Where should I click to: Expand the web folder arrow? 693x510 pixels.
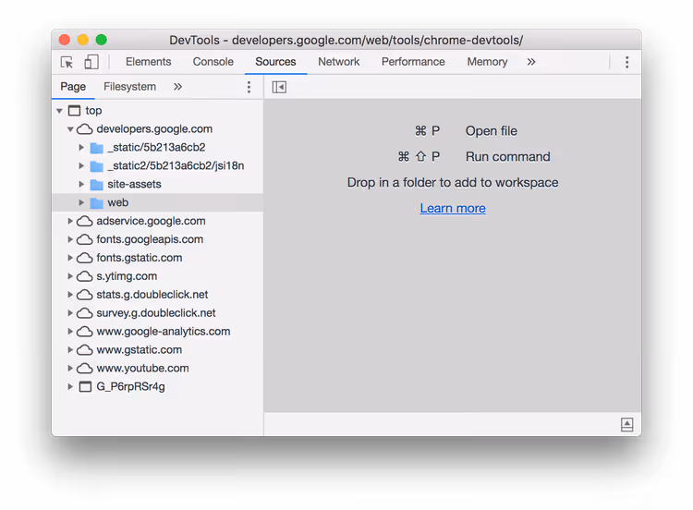pyautogui.click(x=81, y=202)
